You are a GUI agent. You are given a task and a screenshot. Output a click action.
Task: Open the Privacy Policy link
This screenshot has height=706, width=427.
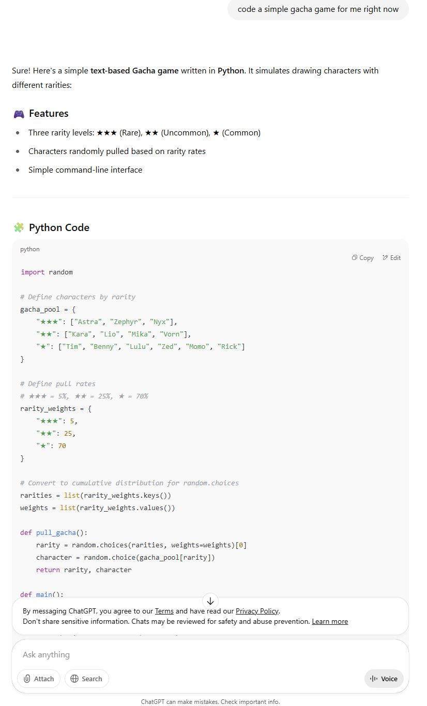257,611
